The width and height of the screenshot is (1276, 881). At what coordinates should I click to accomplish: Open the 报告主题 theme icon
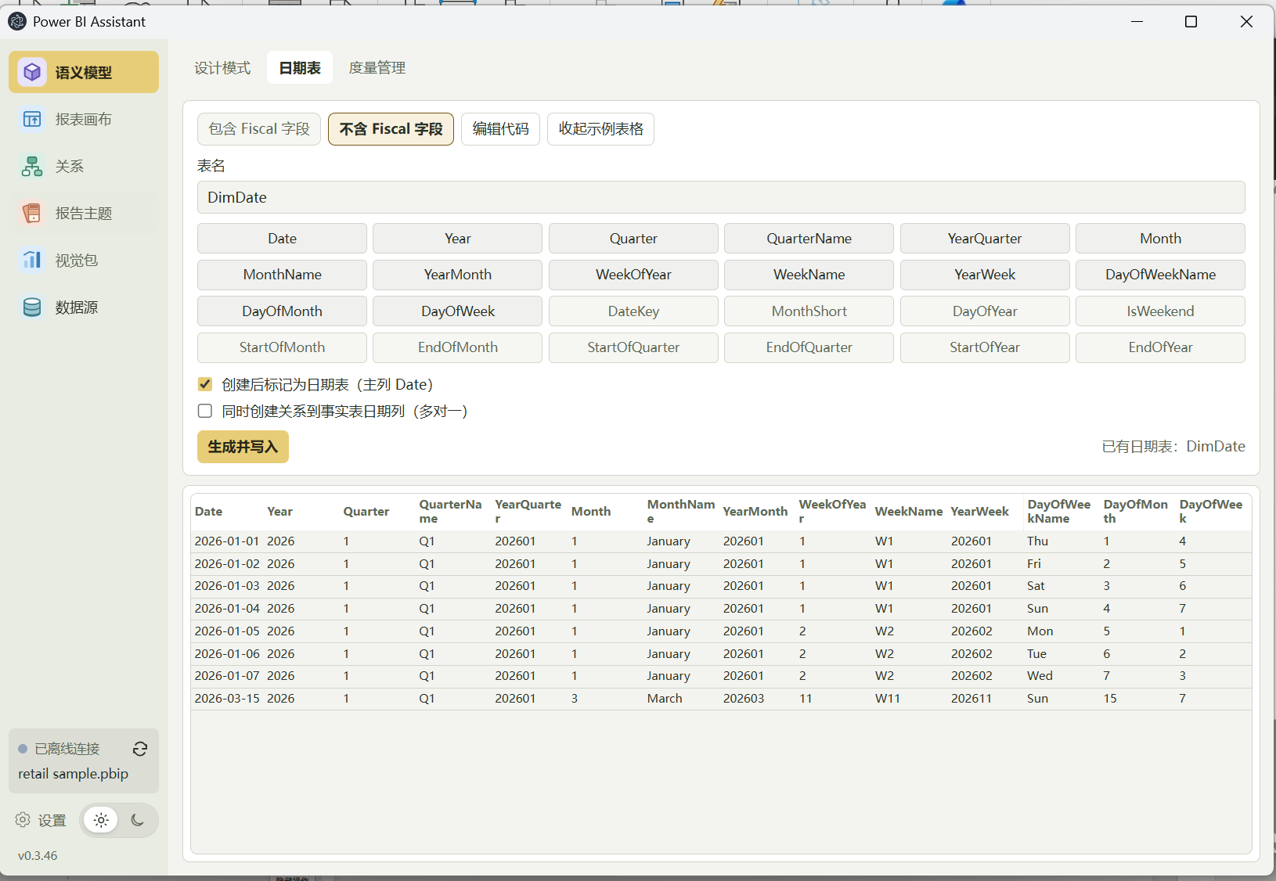pos(32,213)
